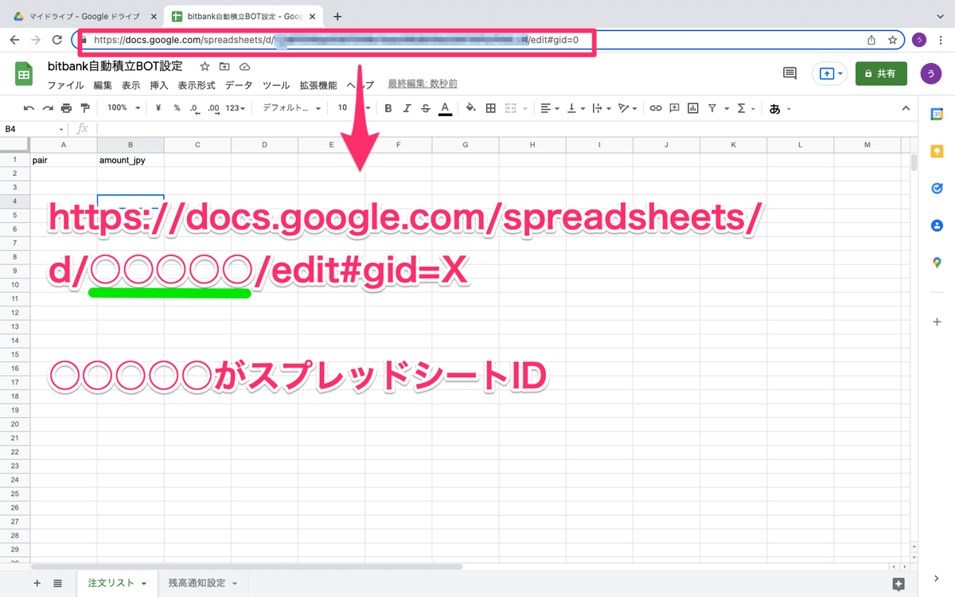Open the name box dropdown arrow

click(x=61, y=129)
